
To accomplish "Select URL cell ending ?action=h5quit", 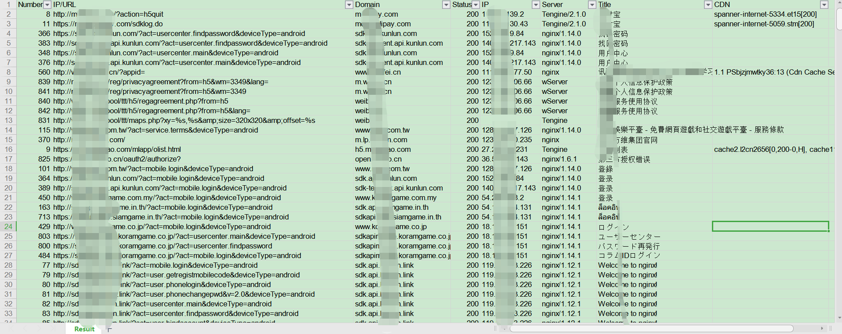I will (x=203, y=14).
